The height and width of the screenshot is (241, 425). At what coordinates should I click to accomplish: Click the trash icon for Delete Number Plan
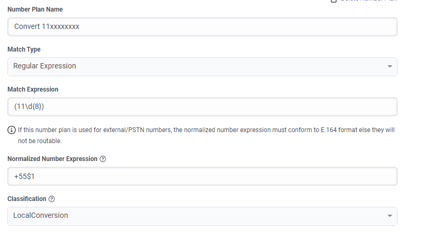(x=333, y=1)
